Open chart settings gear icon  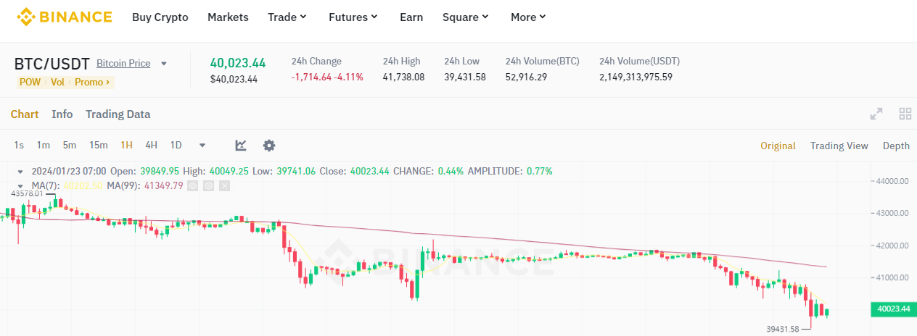point(269,146)
